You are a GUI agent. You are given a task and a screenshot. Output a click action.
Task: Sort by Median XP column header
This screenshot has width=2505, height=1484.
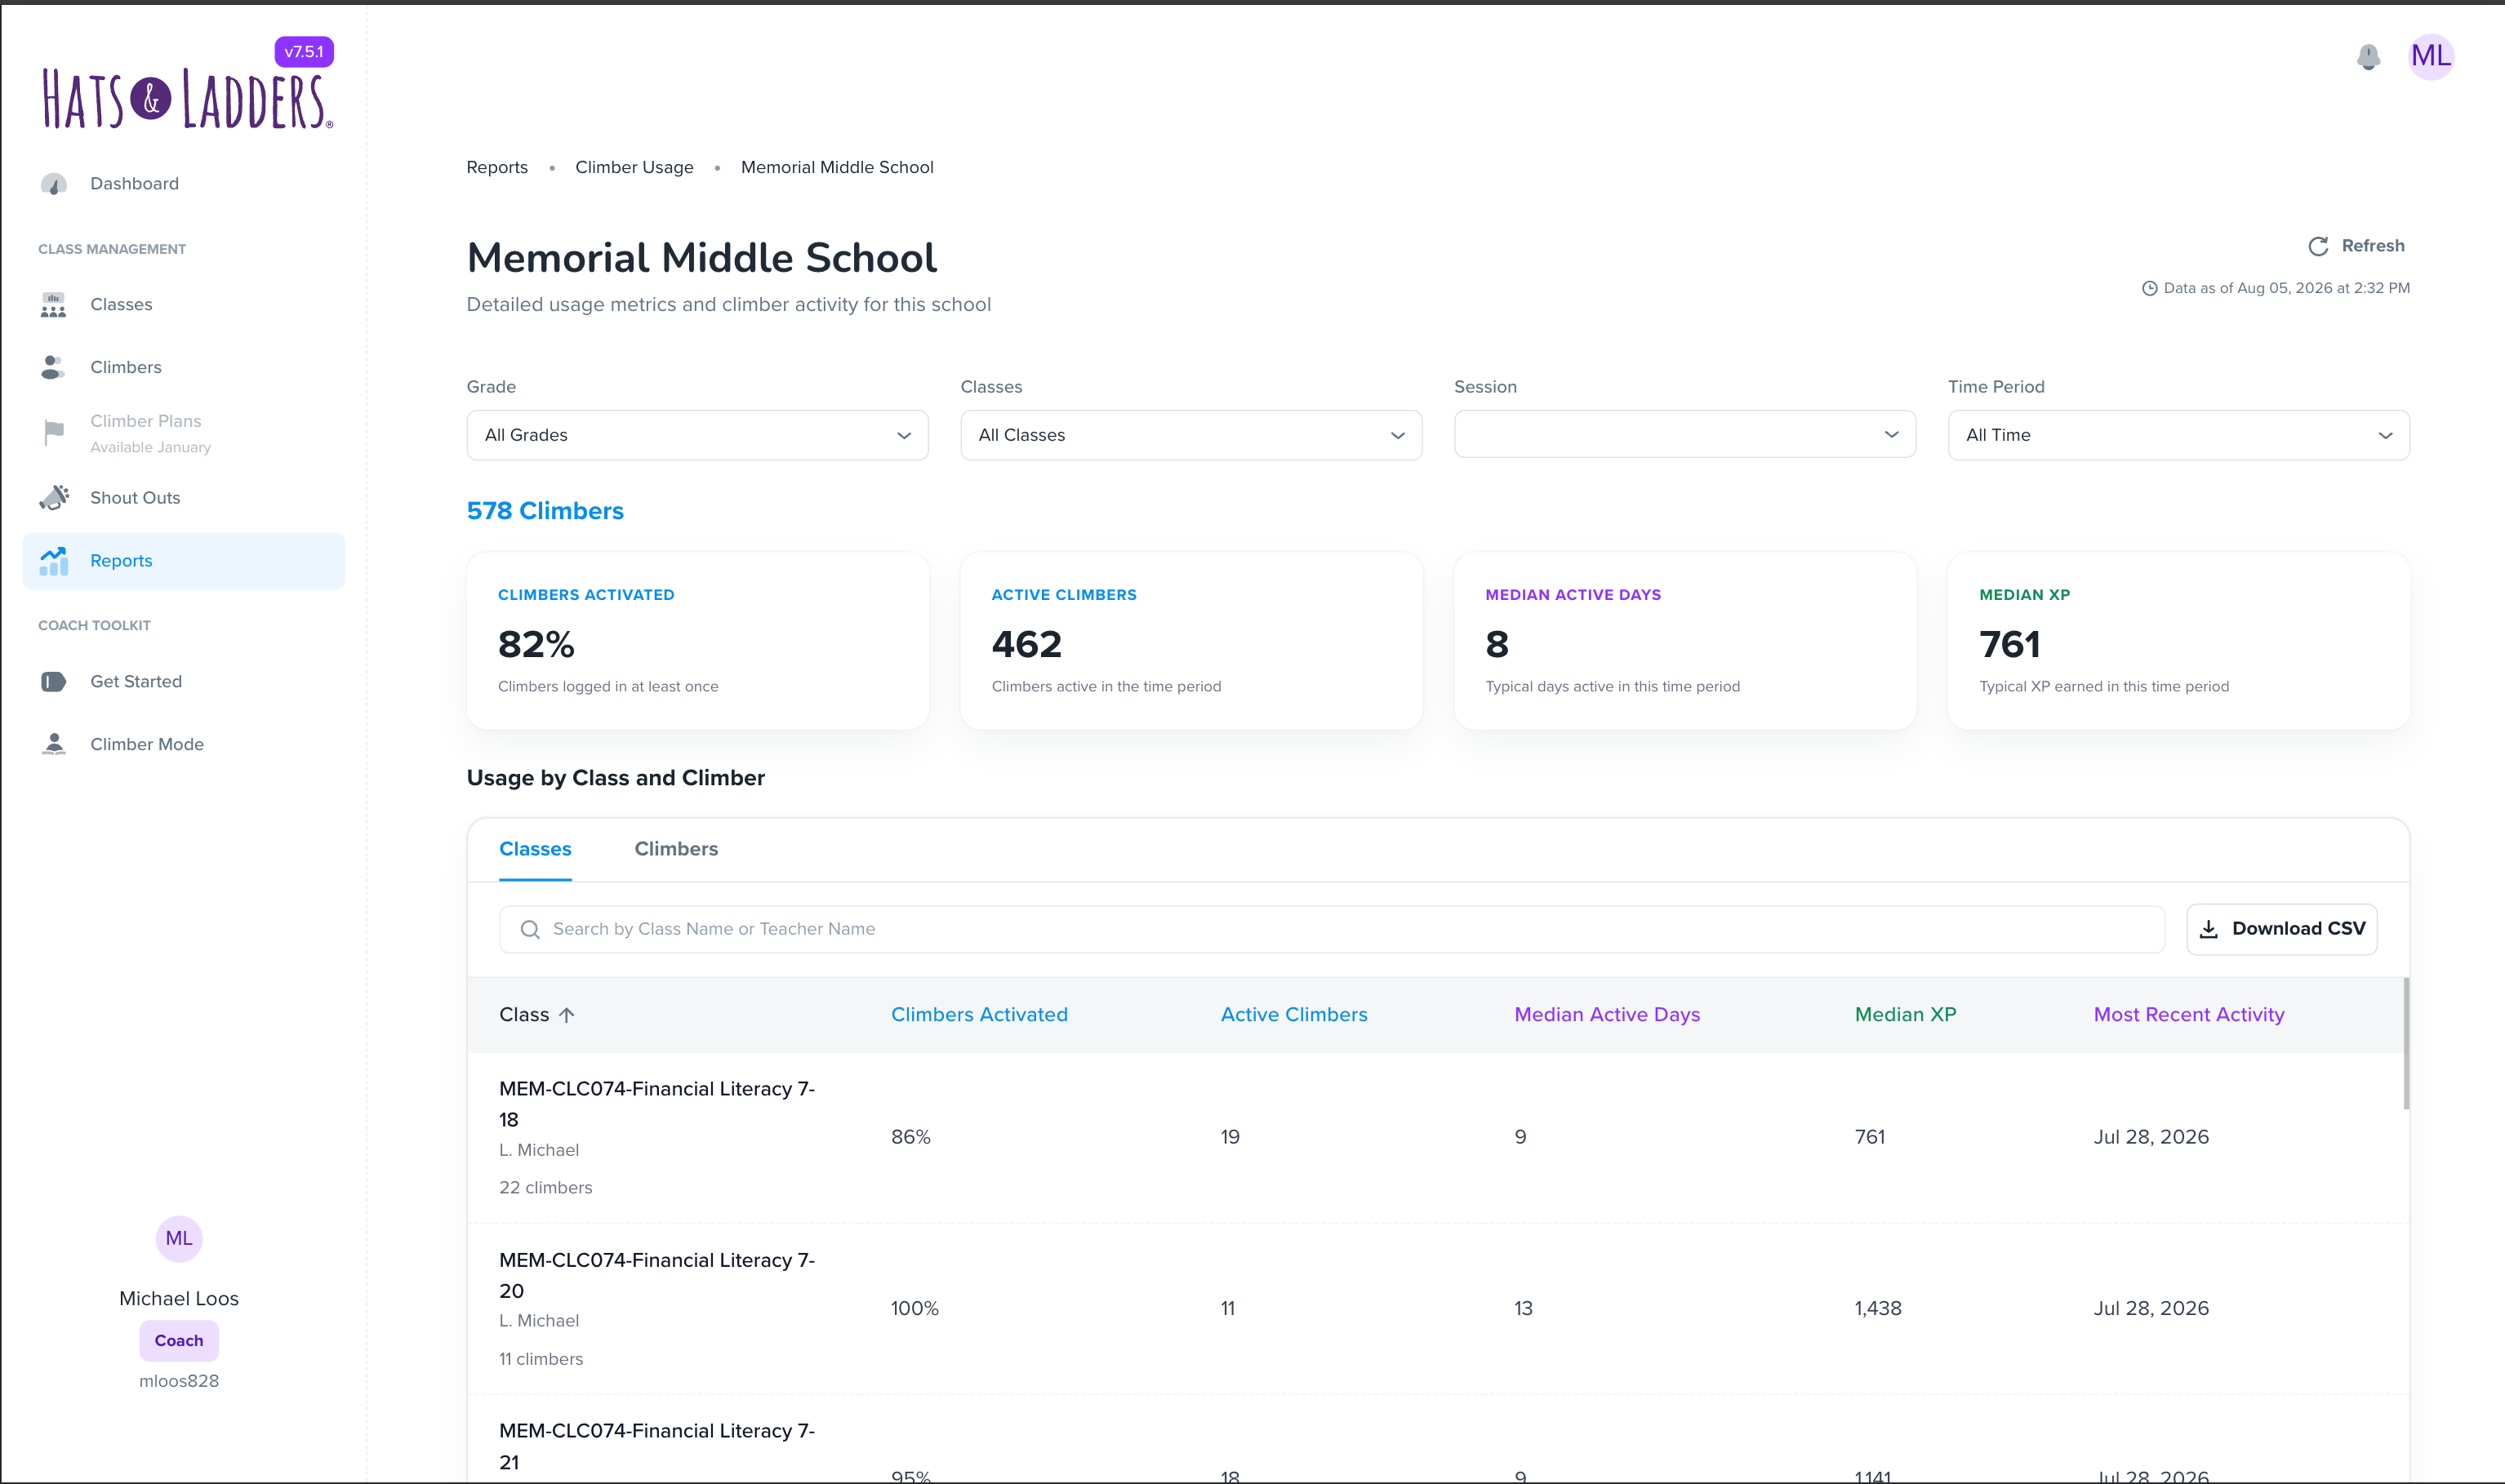coord(1905,1015)
